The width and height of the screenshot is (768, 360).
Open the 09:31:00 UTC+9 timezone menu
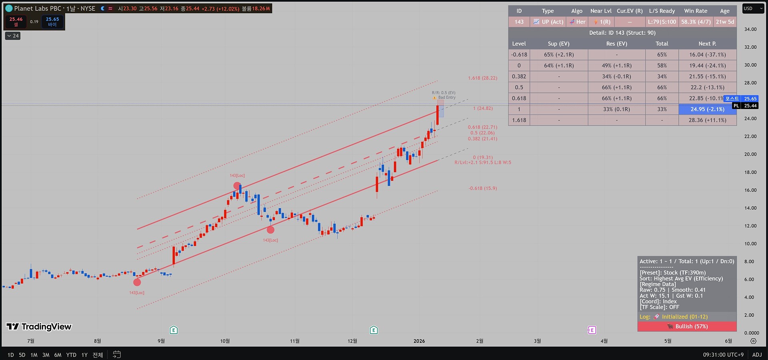(723, 355)
